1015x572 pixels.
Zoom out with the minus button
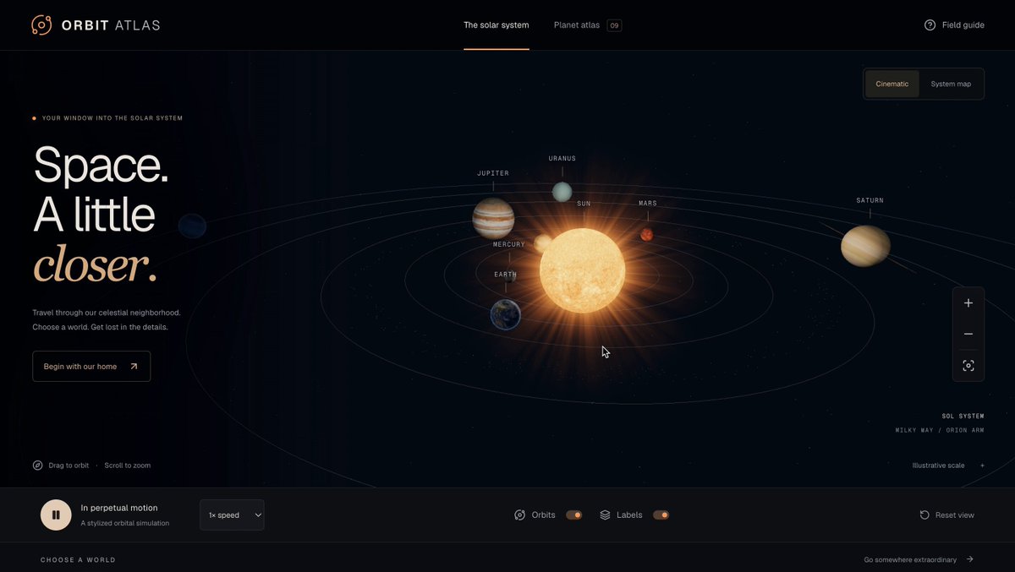pos(968,335)
